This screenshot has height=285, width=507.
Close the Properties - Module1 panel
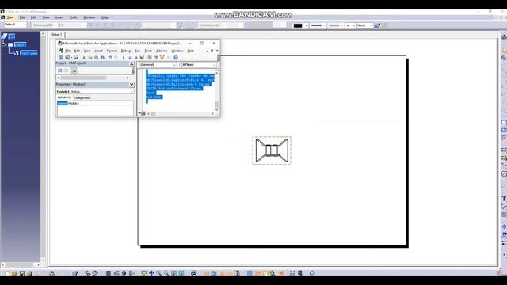[132, 85]
